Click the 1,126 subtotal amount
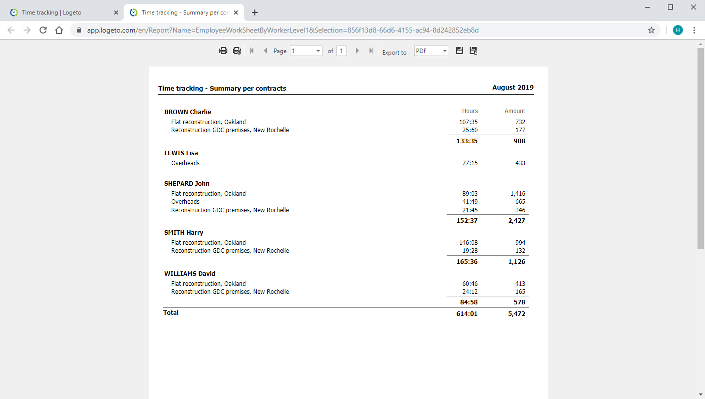The height and width of the screenshot is (399, 705). (517, 261)
